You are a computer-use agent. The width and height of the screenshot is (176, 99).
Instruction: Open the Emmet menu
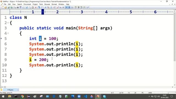coord(54,4)
